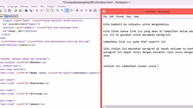Click the 'Features' link text in code
Viewport: 193px width, 108px height.
pyautogui.click(x=37, y=83)
